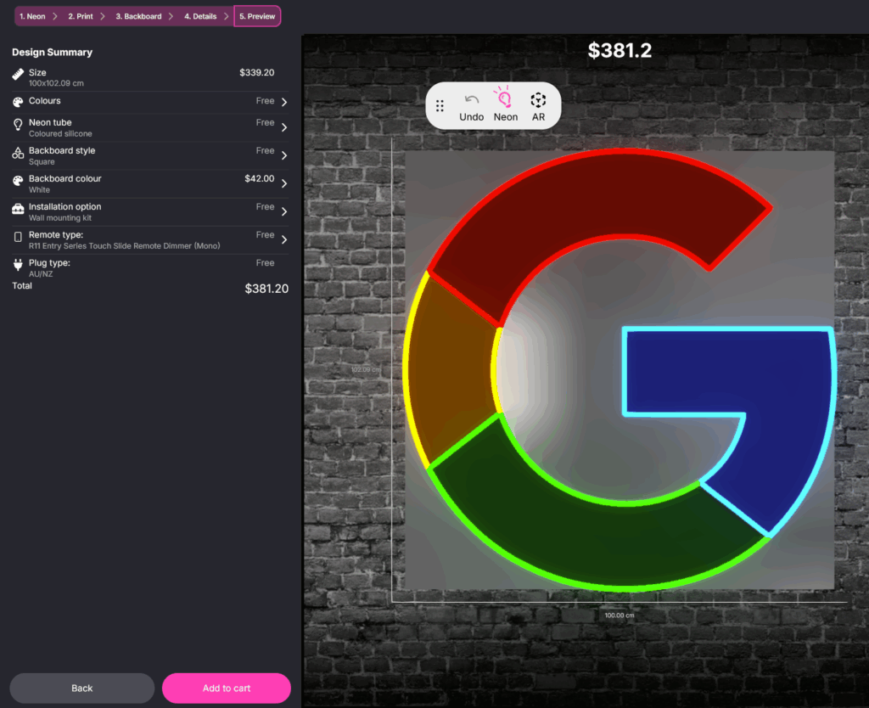Viewport: 869px width, 708px height.
Task: Go to the 1. Neon step
Action: pos(32,16)
